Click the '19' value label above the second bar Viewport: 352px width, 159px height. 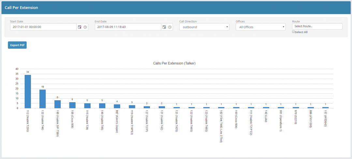coord(43,87)
